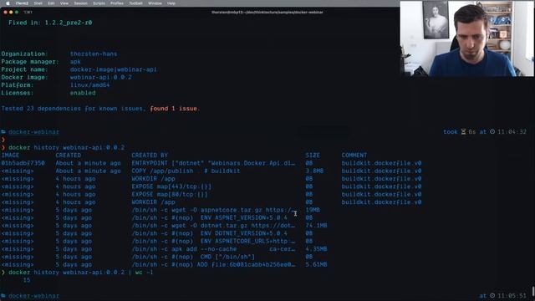
Task: Open the iTerm2 application menu
Action: [22, 3]
